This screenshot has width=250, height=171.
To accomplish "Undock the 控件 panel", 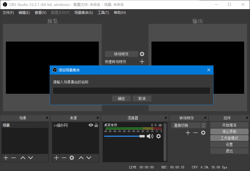I will 247,118.
